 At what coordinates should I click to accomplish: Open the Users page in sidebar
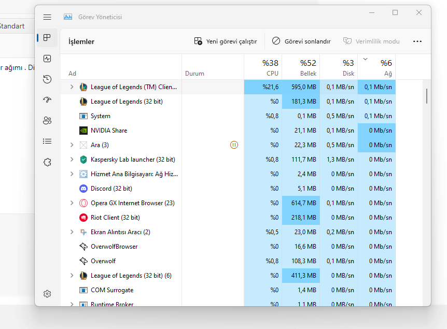(x=47, y=121)
